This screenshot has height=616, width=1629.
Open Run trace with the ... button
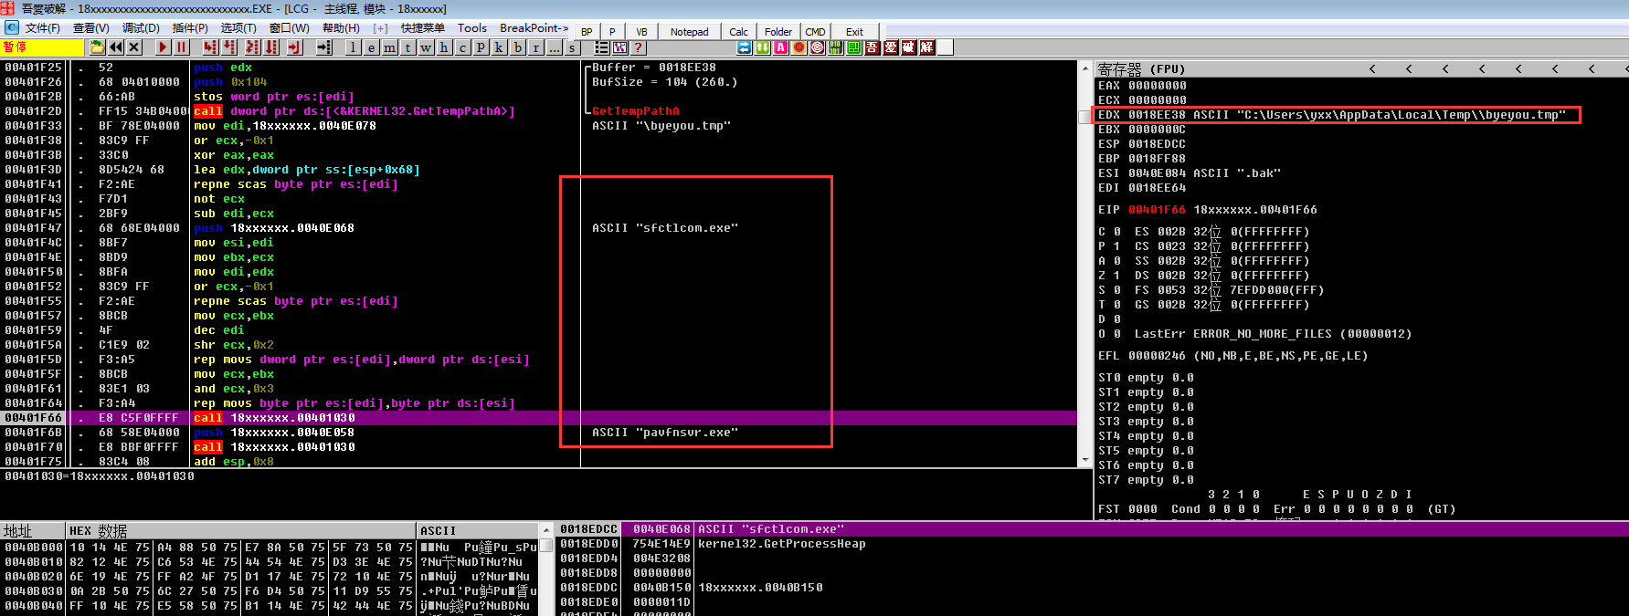point(555,47)
